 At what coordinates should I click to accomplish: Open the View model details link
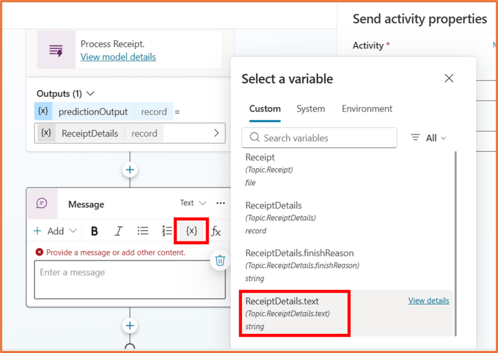point(118,57)
